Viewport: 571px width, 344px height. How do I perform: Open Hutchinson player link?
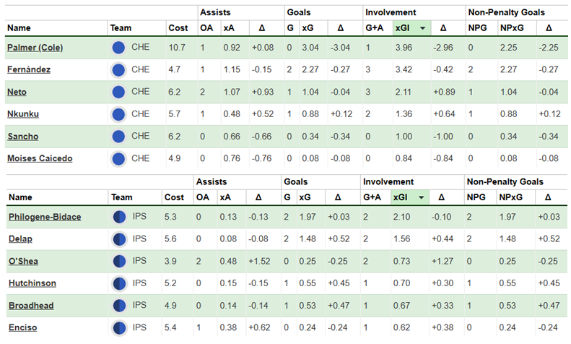click(x=32, y=283)
